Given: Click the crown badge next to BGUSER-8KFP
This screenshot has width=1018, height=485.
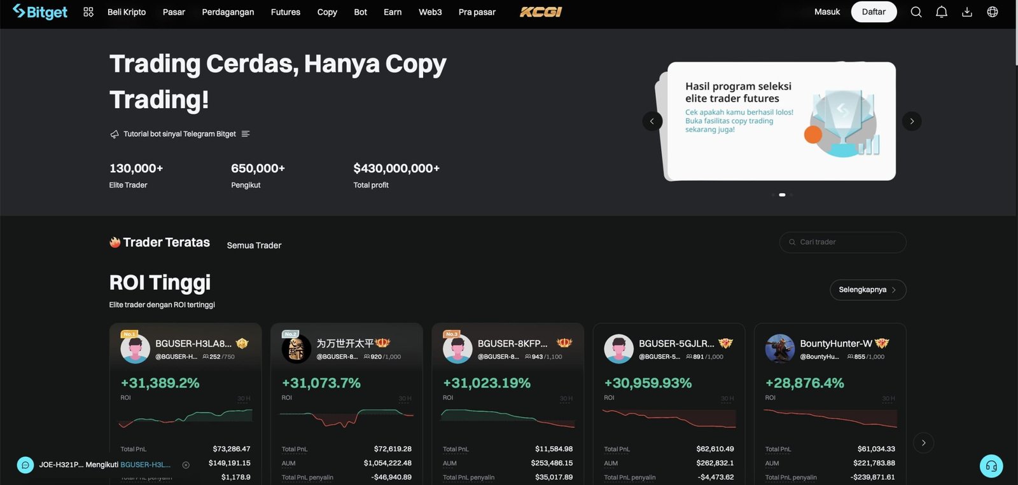Looking at the screenshot, I should (564, 343).
